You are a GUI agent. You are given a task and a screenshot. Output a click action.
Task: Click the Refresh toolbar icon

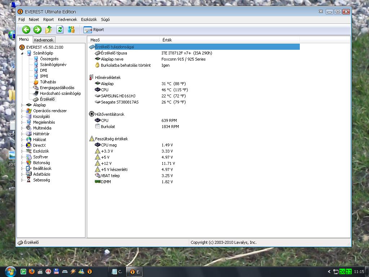[60, 30]
